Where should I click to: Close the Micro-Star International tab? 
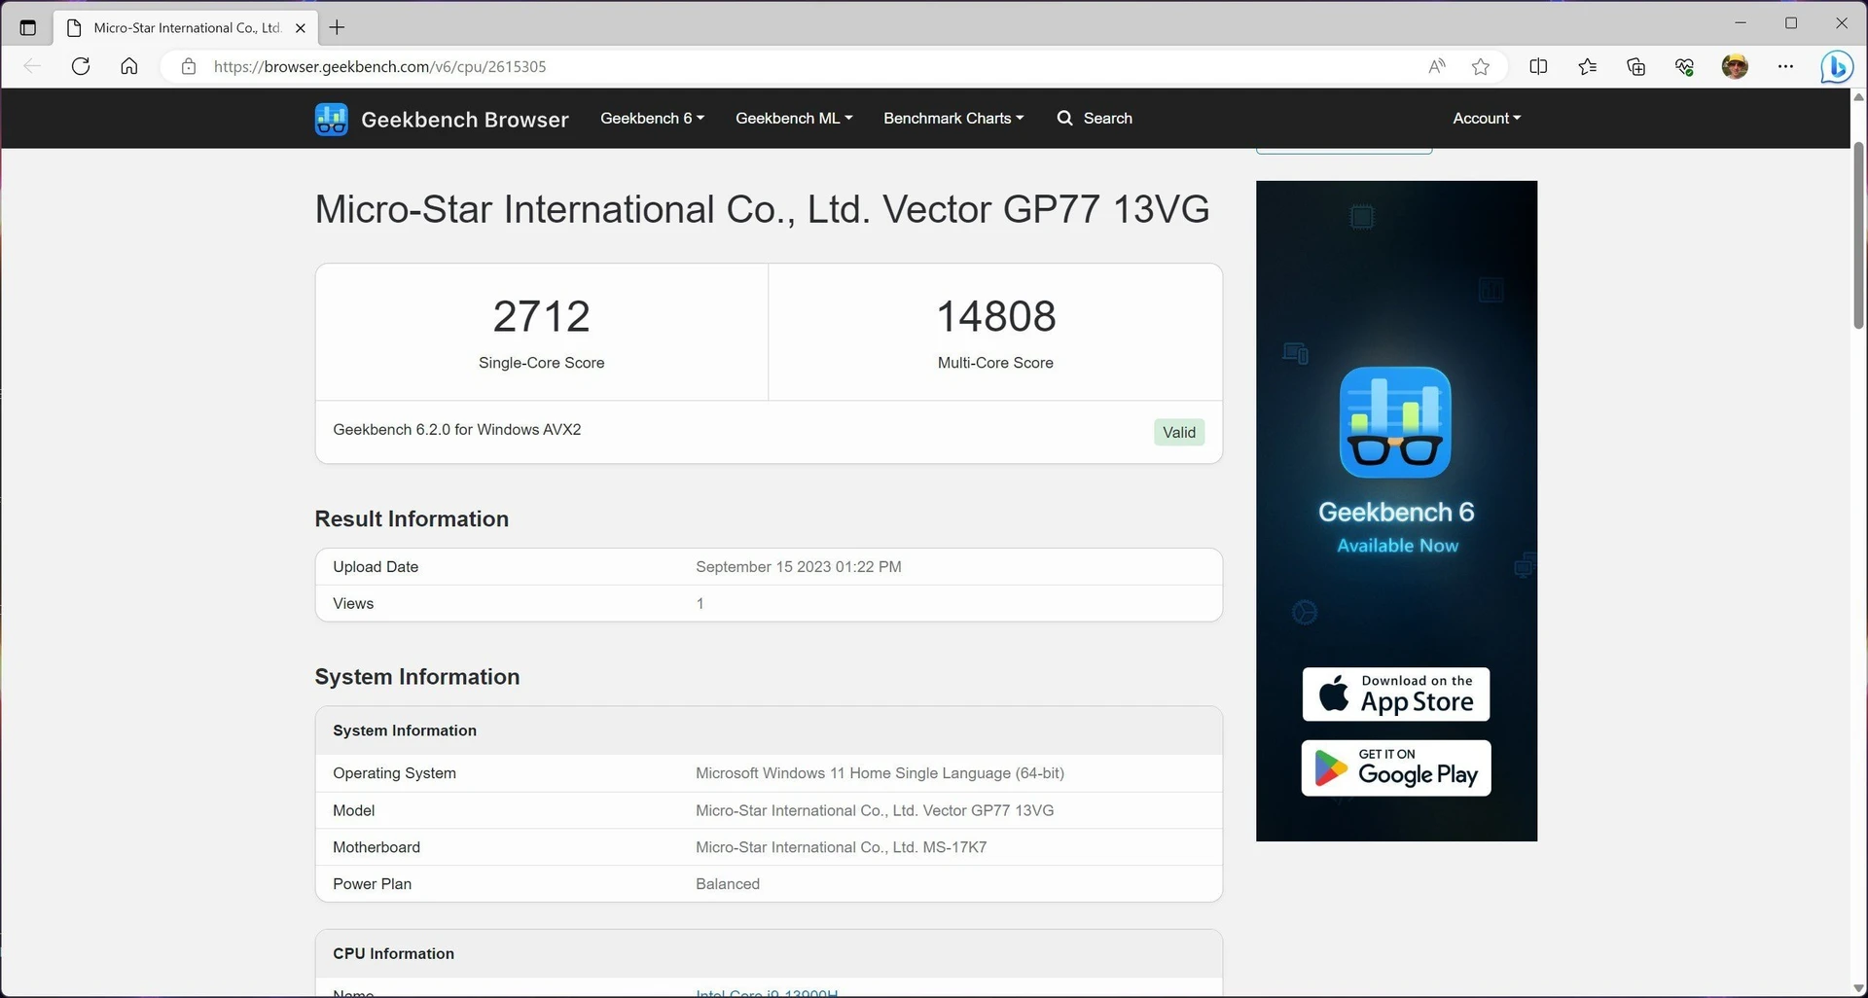pos(301,27)
